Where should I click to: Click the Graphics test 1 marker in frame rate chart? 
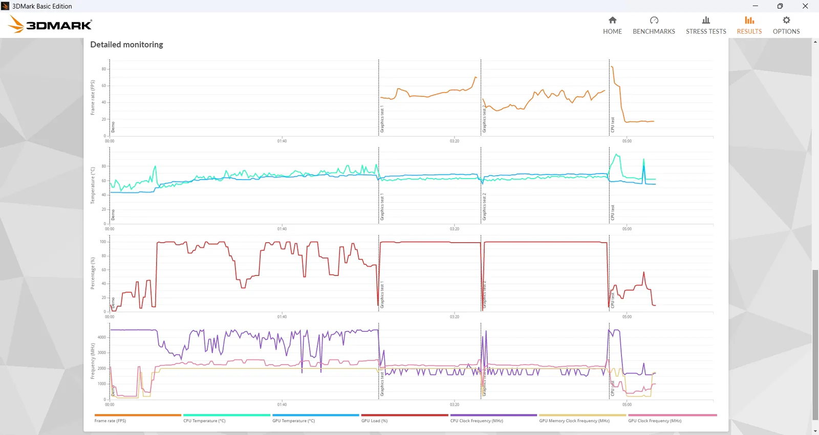pyautogui.click(x=382, y=120)
